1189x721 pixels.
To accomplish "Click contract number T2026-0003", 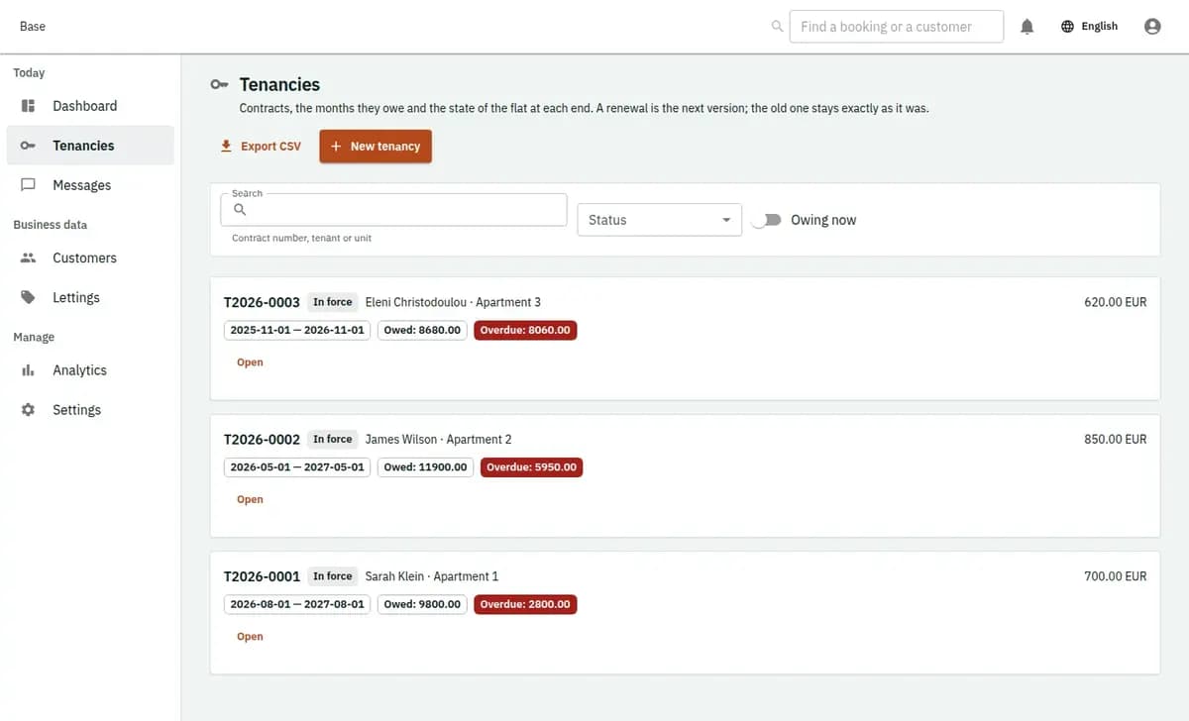I will click(x=262, y=302).
